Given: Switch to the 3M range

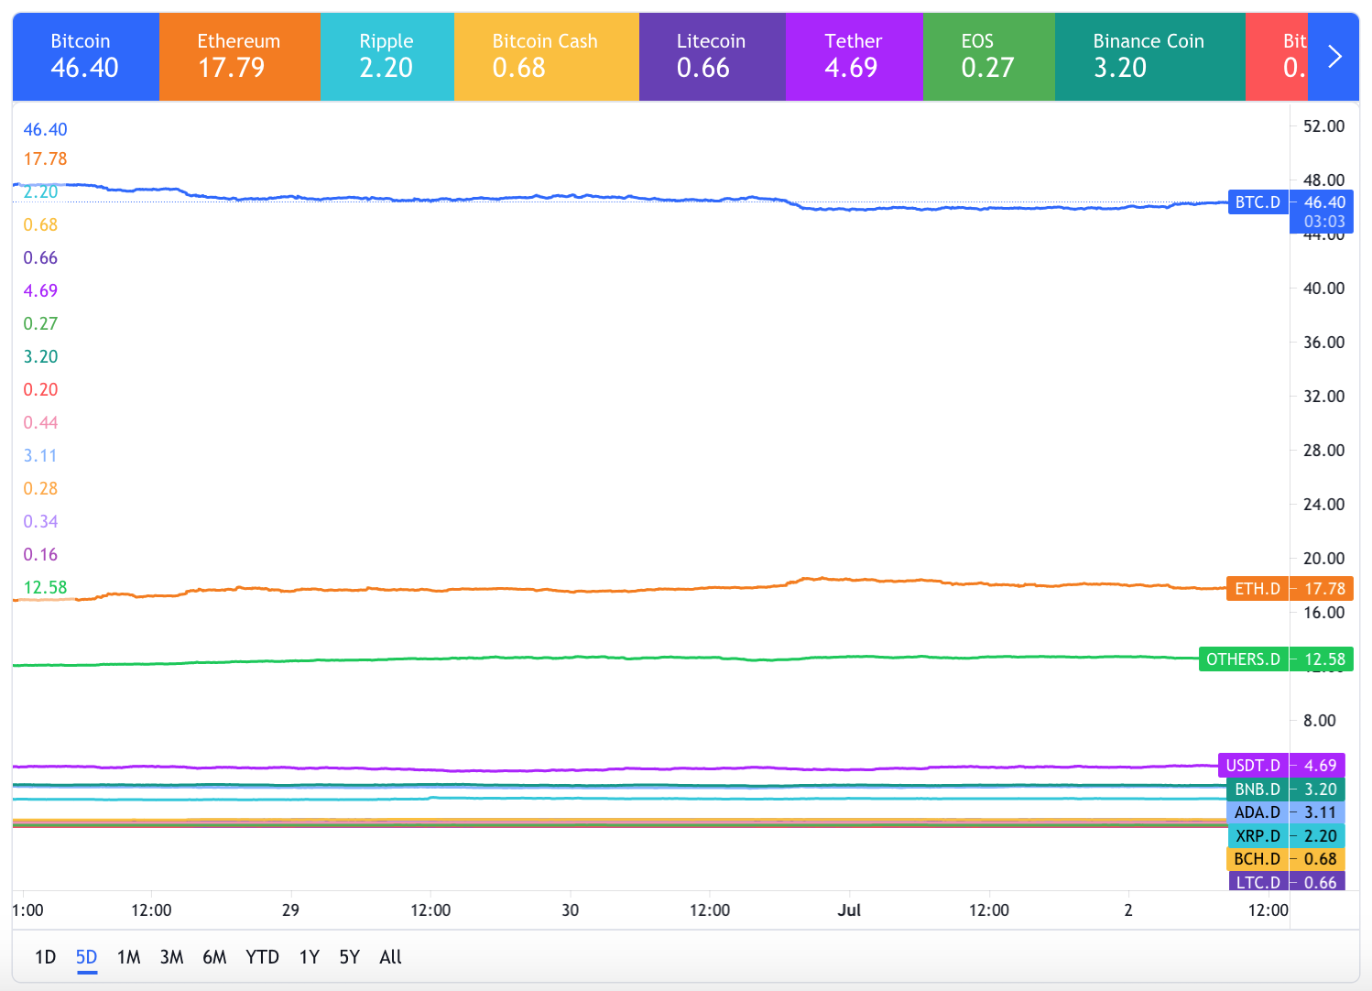Looking at the screenshot, I should (x=171, y=957).
